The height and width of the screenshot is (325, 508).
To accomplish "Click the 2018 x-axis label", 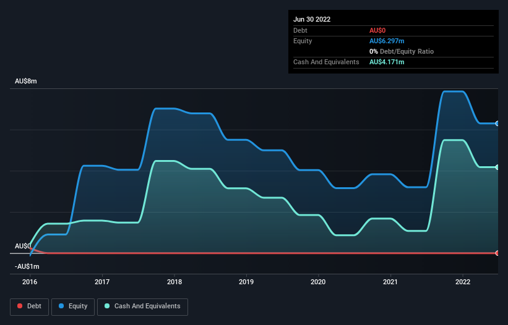I will tap(174, 282).
